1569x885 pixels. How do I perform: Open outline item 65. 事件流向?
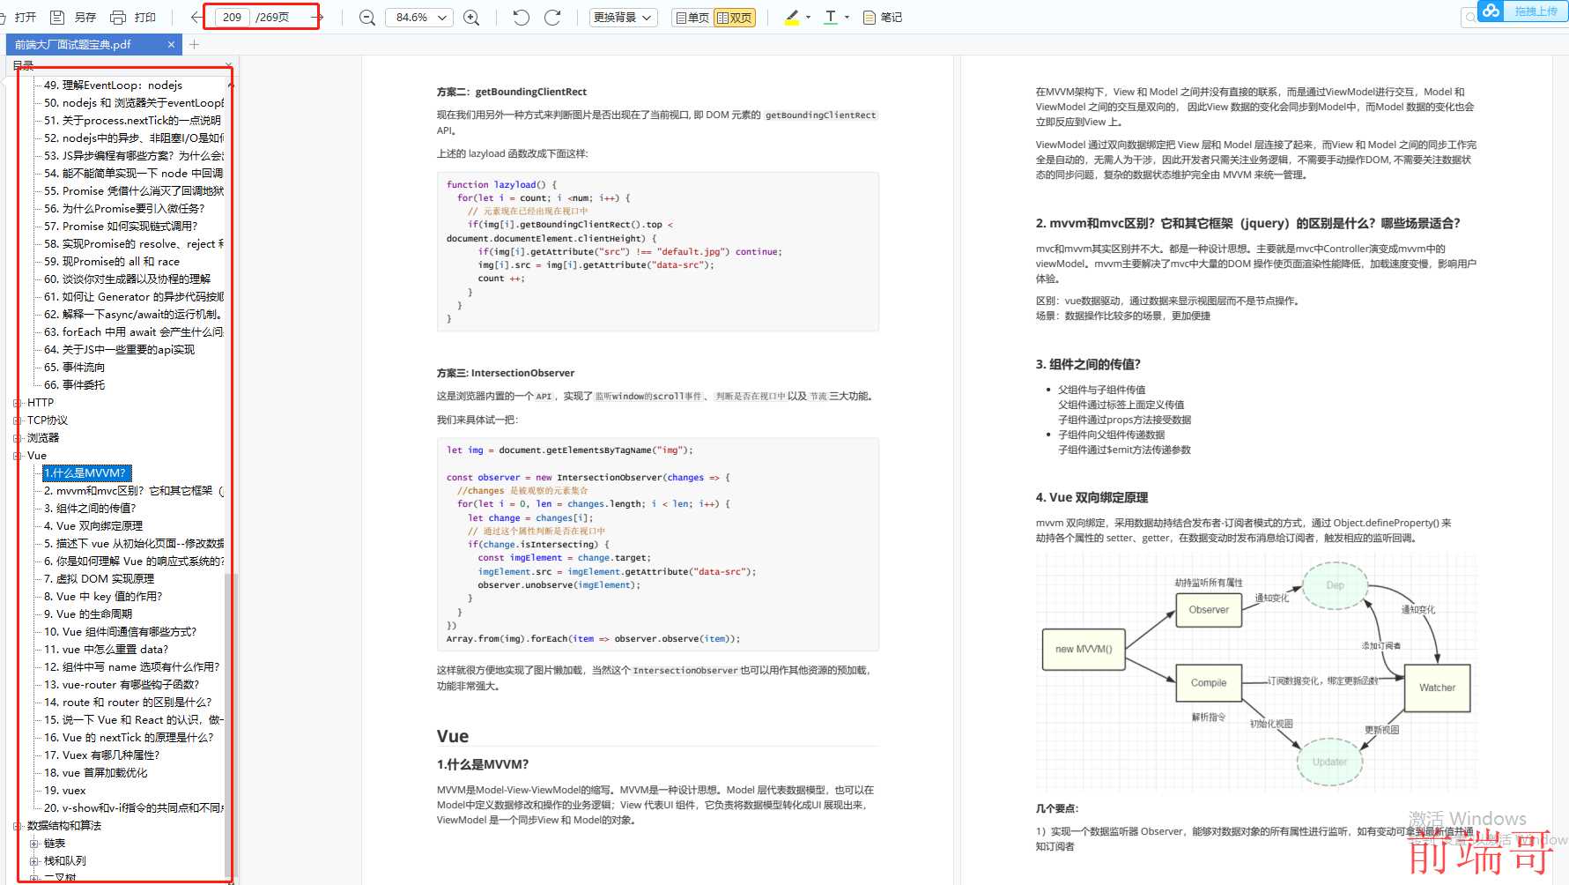tap(75, 368)
